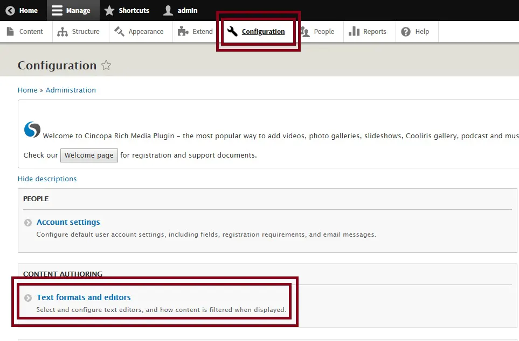
Task: Open the Account settings link
Action: tap(68, 222)
